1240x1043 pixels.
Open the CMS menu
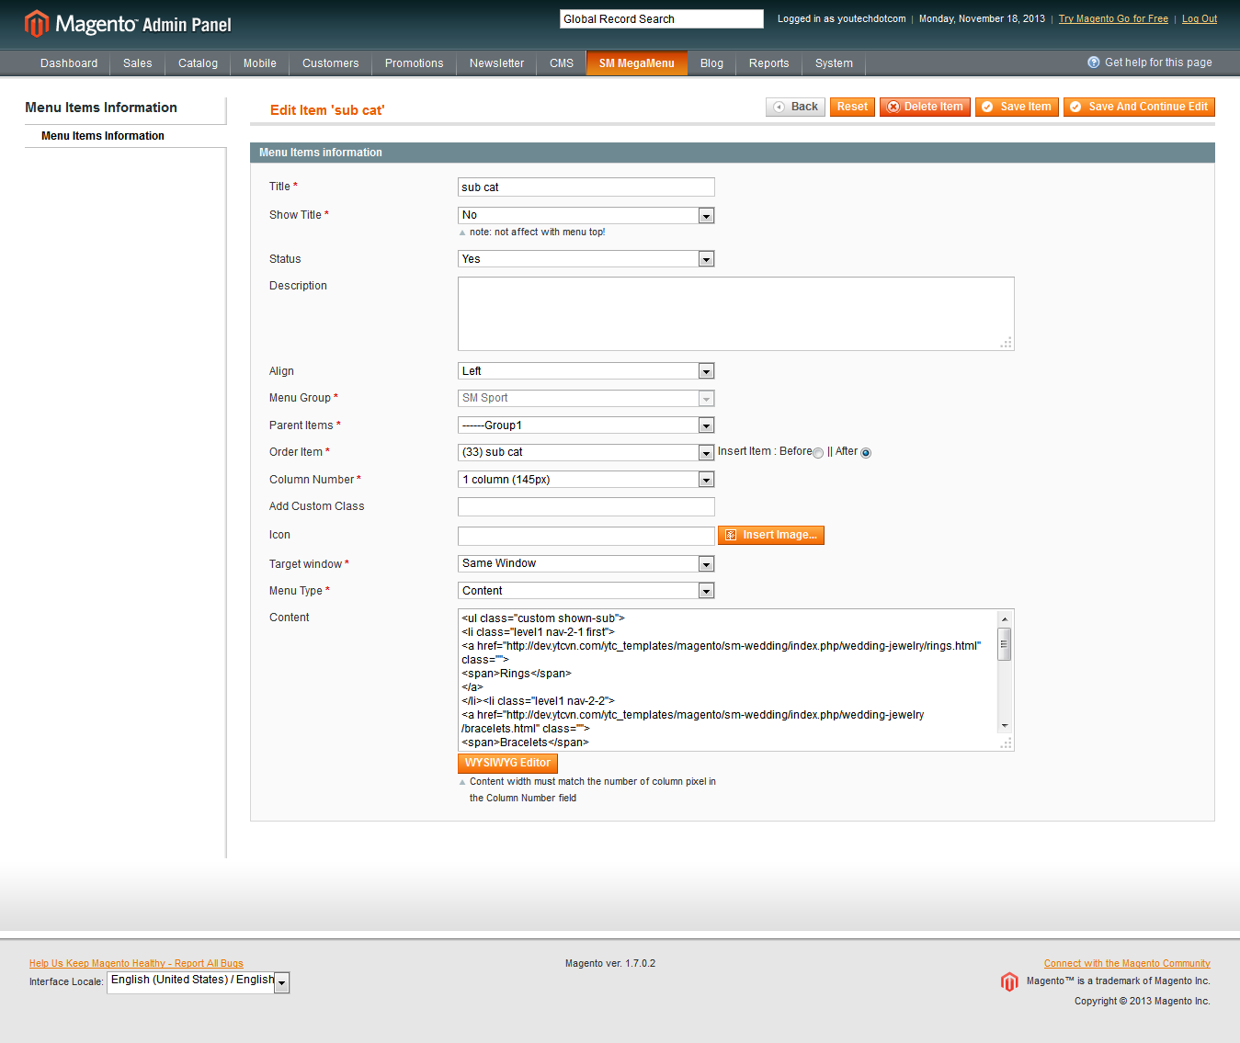[562, 63]
